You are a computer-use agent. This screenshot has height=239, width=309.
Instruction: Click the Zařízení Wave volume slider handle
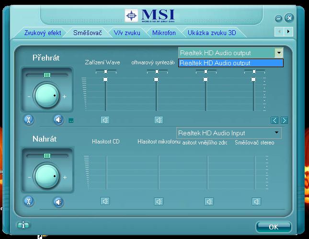105,79
